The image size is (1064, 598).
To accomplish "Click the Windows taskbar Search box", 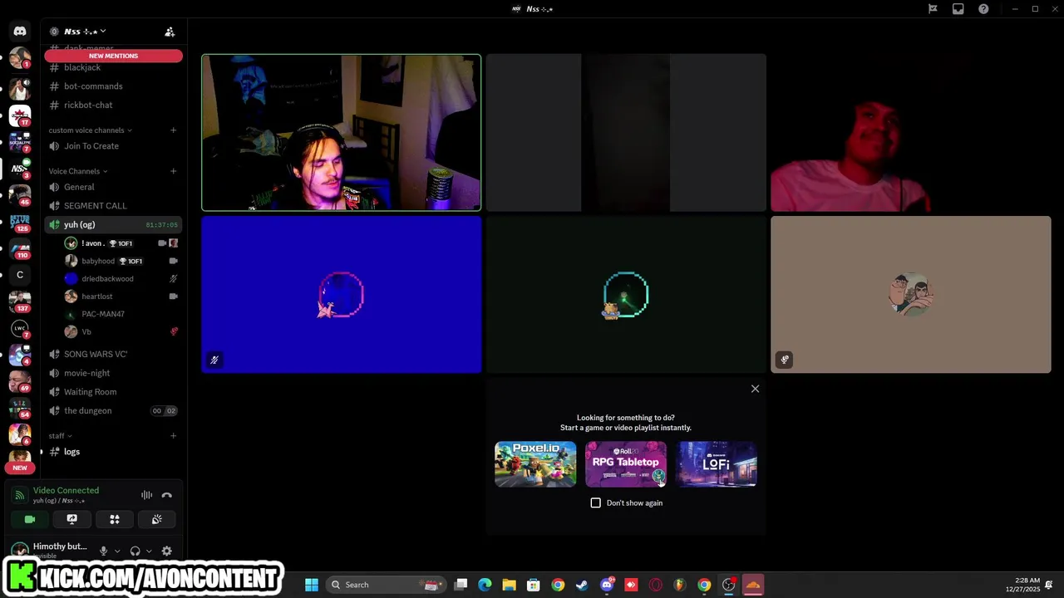I will [x=385, y=585].
